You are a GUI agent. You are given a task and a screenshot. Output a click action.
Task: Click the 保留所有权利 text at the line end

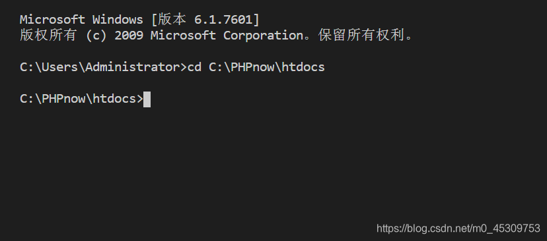(x=361, y=35)
